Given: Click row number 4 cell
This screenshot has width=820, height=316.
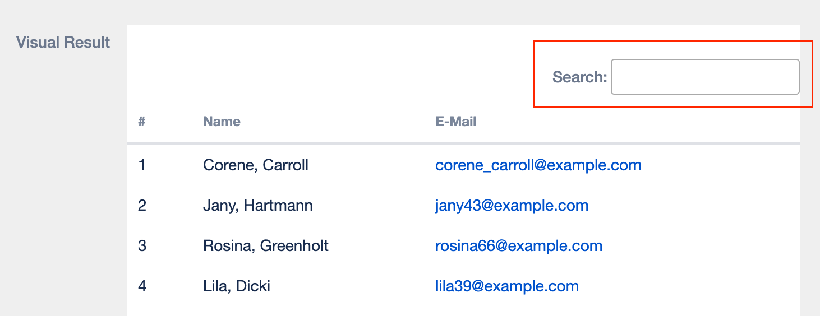Looking at the screenshot, I should pos(142,286).
